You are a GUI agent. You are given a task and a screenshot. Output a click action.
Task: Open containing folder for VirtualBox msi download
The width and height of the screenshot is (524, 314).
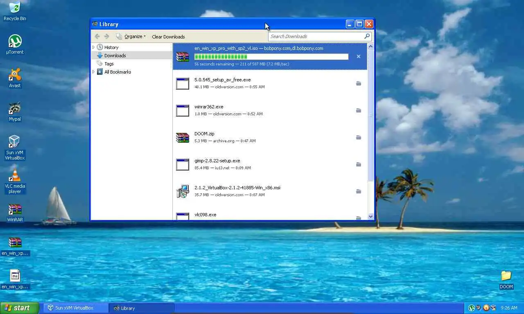pyautogui.click(x=359, y=191)
